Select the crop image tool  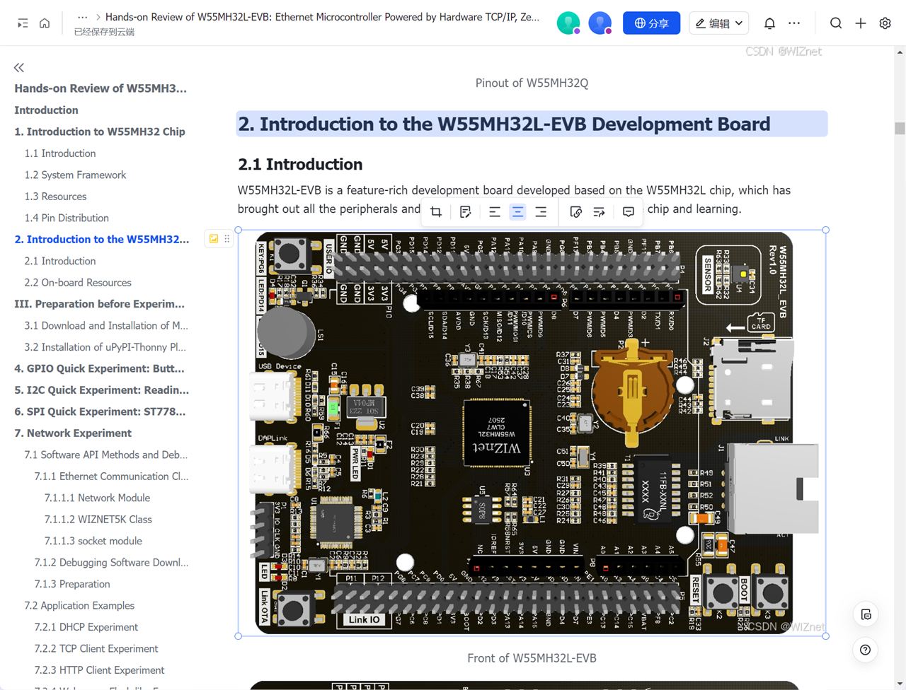(436, 212)
